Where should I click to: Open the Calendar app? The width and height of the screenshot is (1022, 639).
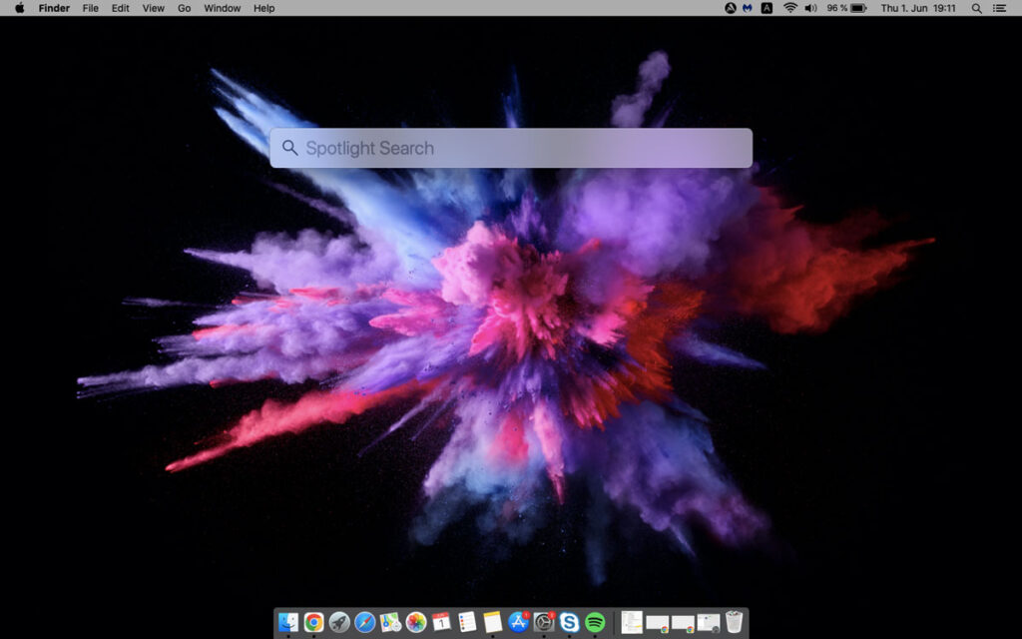pyautogui.click(x=440, y=620)
